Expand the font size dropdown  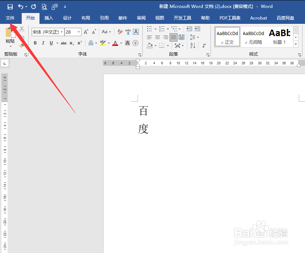[x=79, y=32]
